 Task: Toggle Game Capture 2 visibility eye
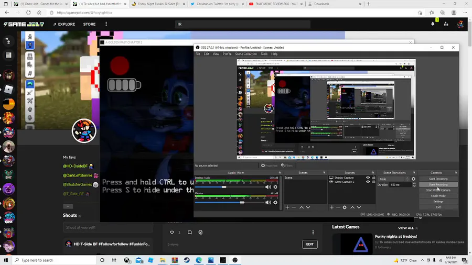click(x=368, y=182)
